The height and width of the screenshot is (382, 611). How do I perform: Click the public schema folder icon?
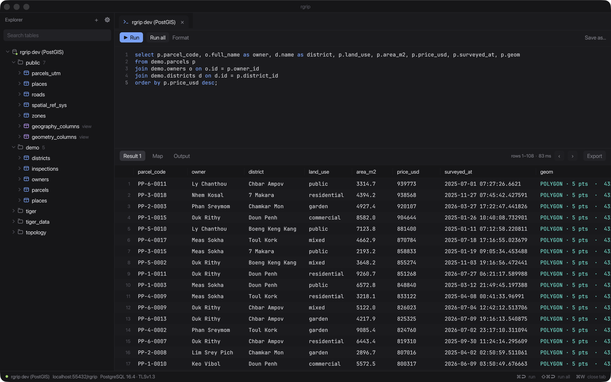pos(20,62)
